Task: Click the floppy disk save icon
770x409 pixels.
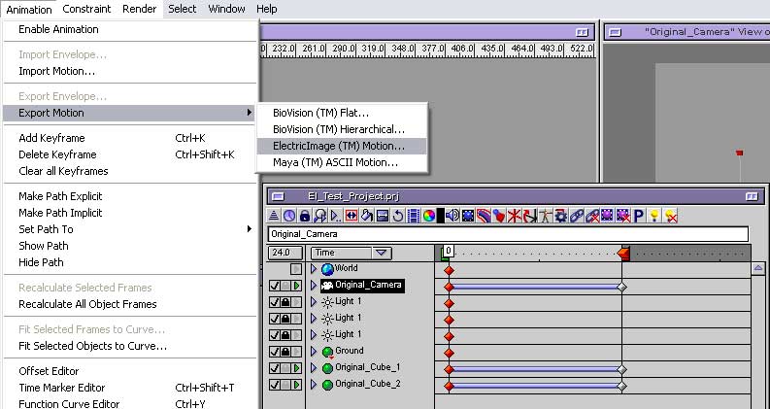Action: pyautogui.click(x=383, y=215)
